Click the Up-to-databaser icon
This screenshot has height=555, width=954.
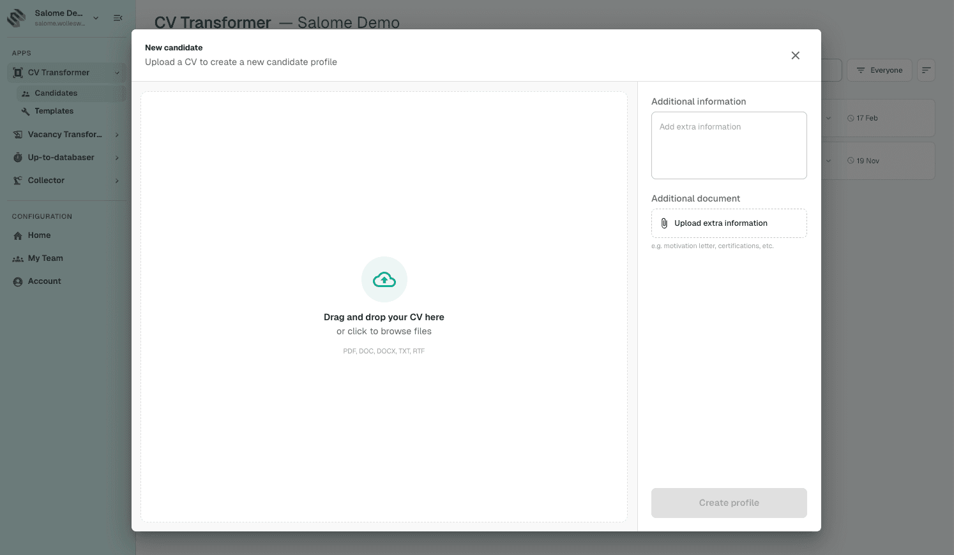click(18, 158)
